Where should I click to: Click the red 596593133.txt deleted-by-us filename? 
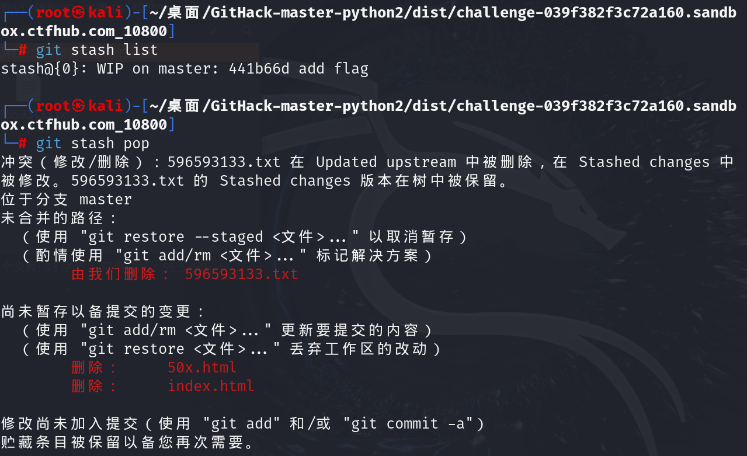[241, 274]
